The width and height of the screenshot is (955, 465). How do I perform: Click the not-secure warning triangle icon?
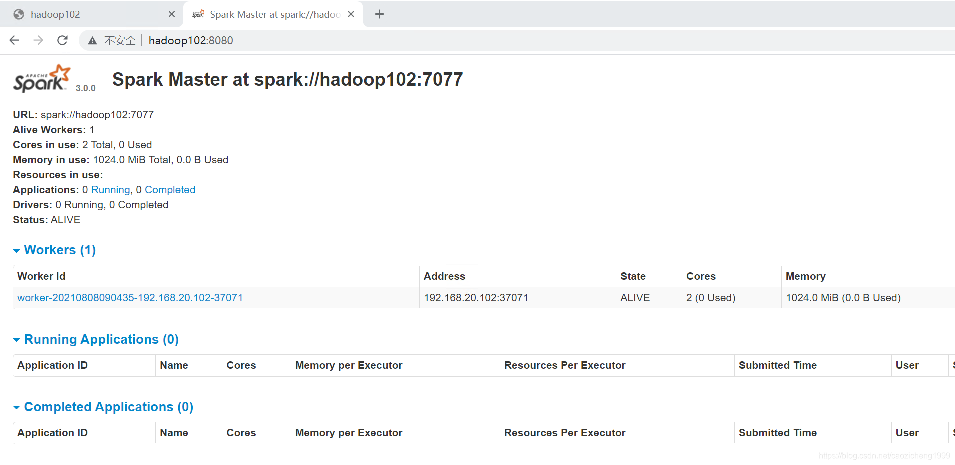(x=92, y=41)
